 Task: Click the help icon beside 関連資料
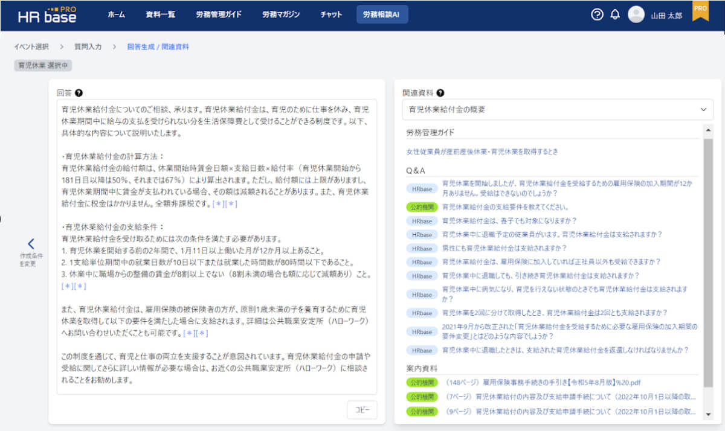pos(440,93)
